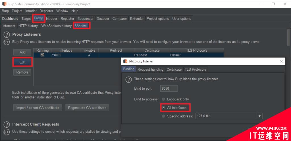Switch to the Sequencer tab

click(85, 18)
